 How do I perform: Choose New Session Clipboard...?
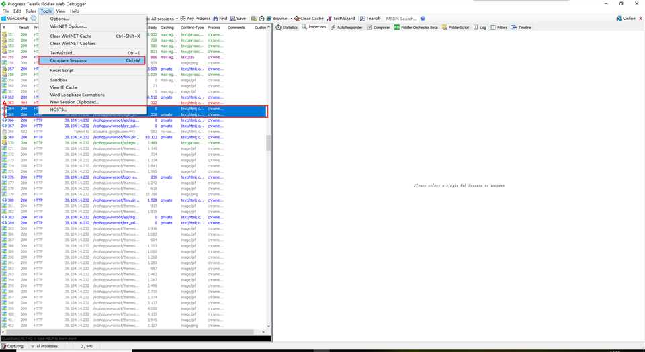93,102
